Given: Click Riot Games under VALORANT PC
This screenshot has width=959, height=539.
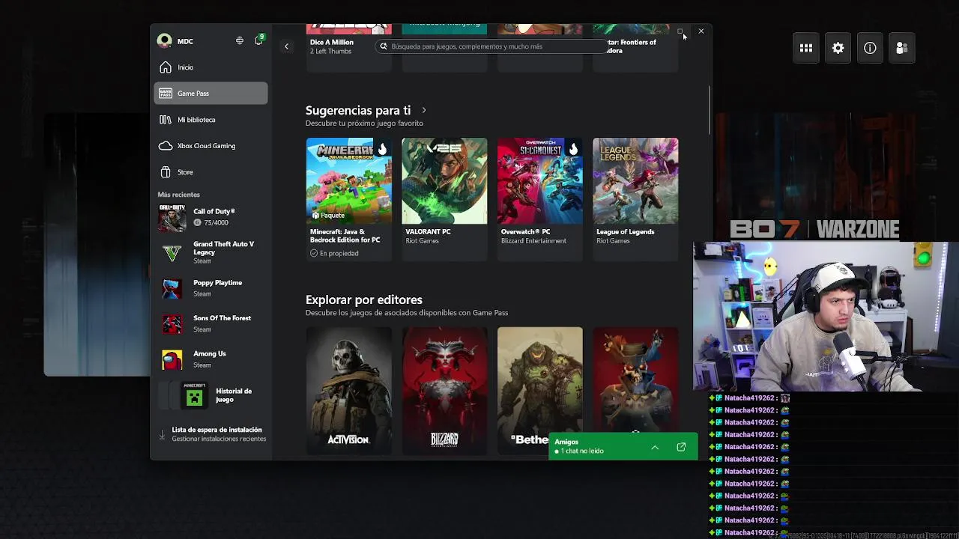Looking at the screenshot, I should coord(423,241).
